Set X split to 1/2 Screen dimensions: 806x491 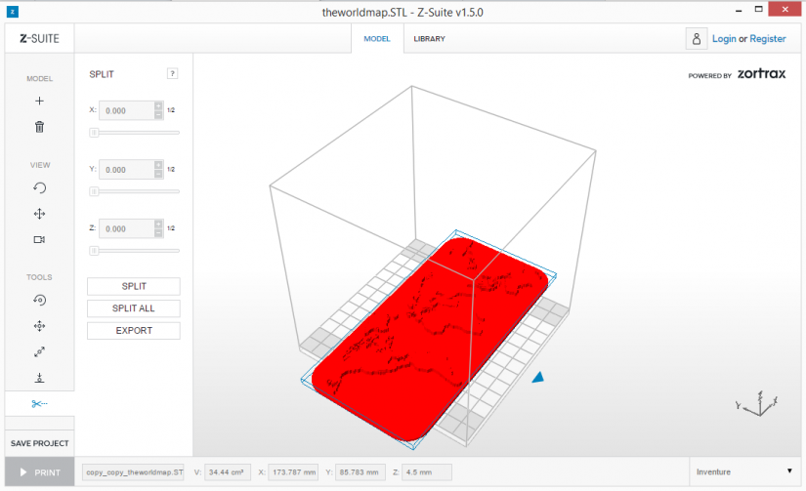[171, 110]
